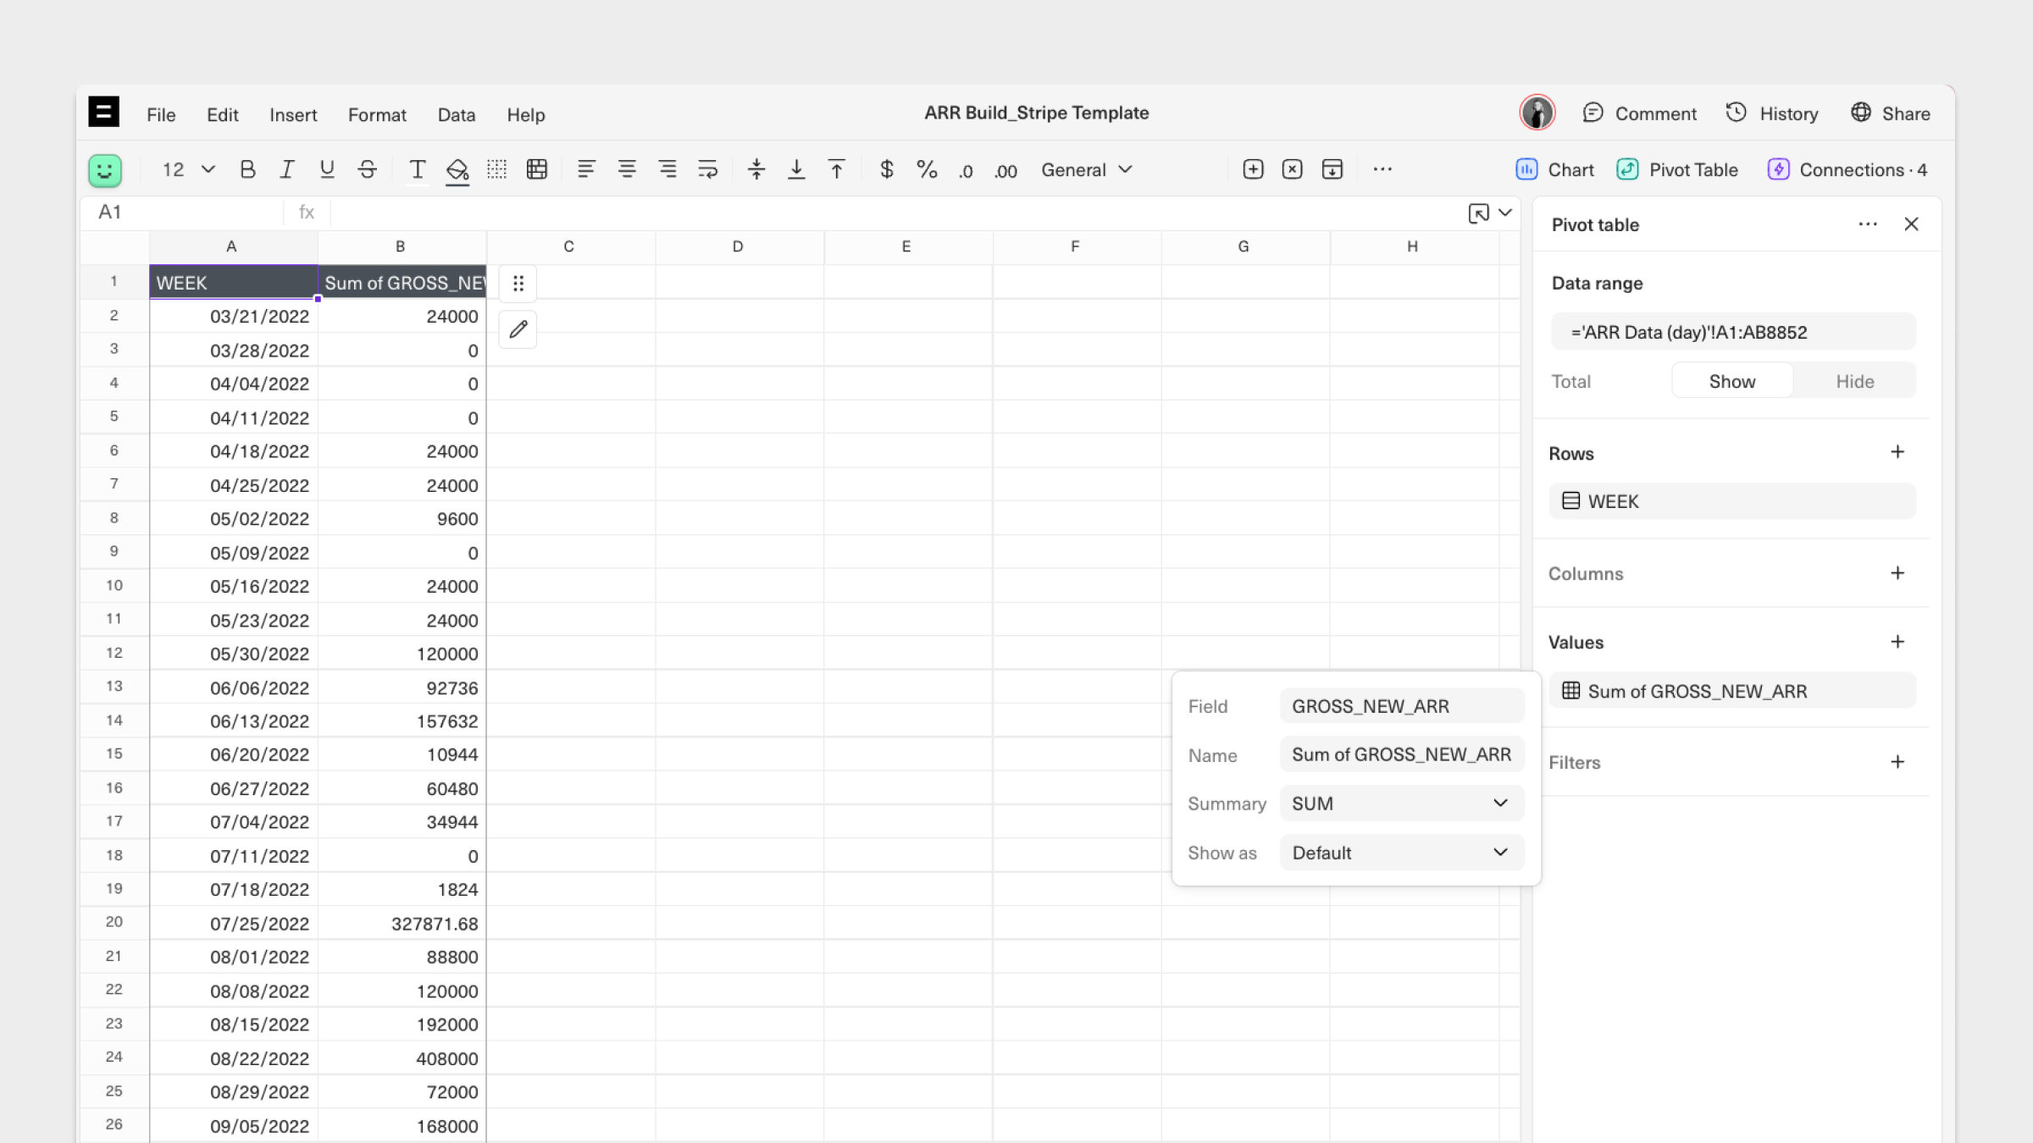Image resolution: width=2033 pixels, height=1143 pixels.
Task: Open the Data menu
Action: pos(456,114)
